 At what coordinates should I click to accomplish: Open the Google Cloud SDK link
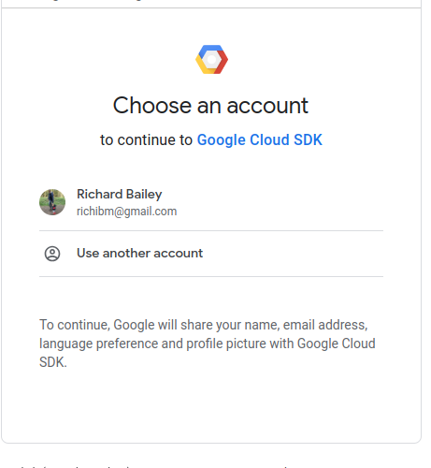[x=260, y=139]
